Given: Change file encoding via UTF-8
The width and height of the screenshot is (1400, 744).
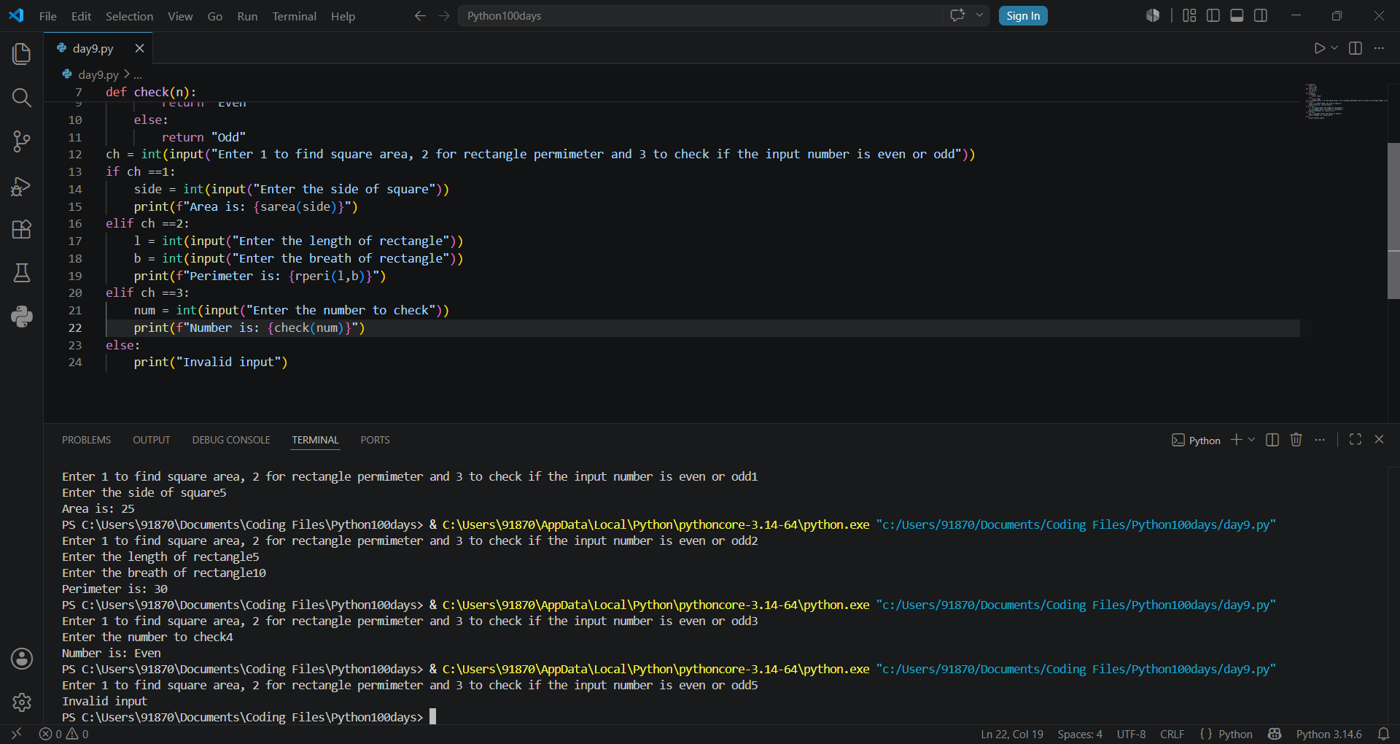Looking at the screenshot, I should [x=1131, y=735].
